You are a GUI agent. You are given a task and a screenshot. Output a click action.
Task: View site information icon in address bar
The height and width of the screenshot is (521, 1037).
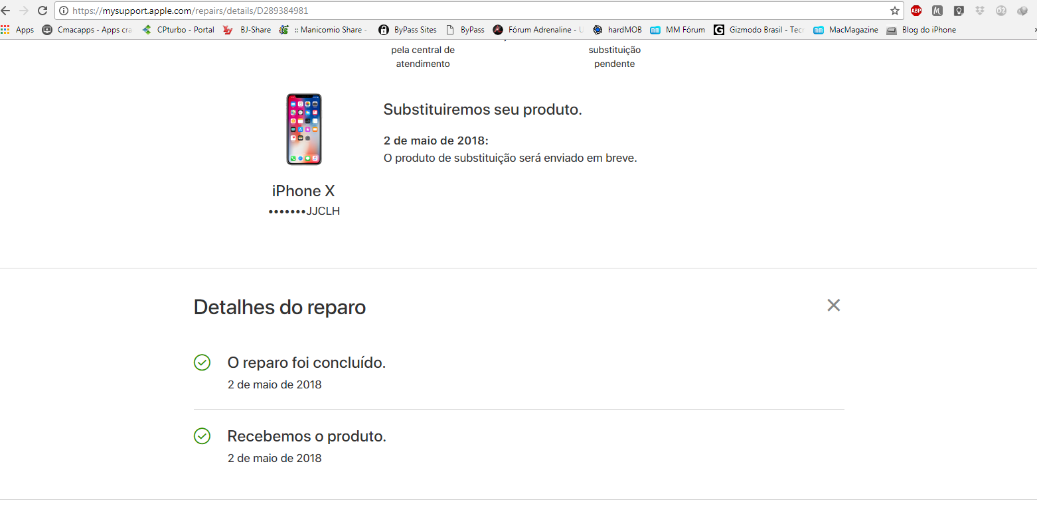point(64,11)
